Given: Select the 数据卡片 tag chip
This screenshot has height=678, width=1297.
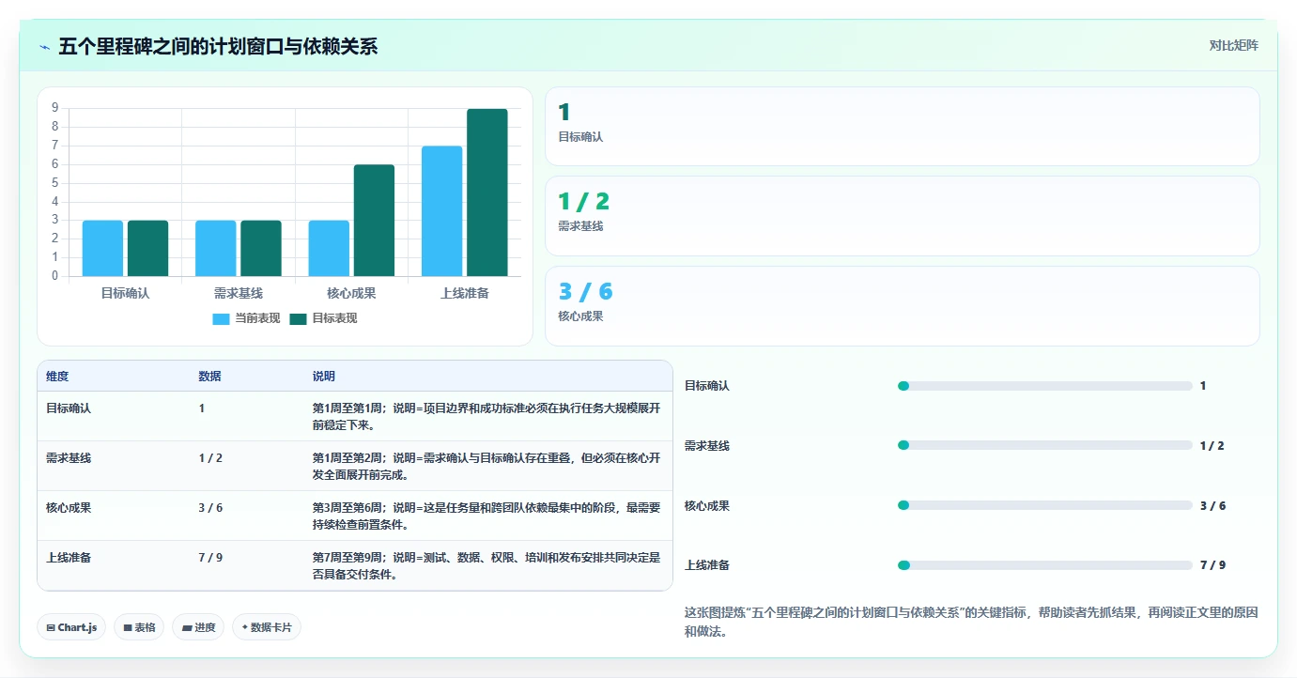Looking at the screenshot, I should coord(267,627).
